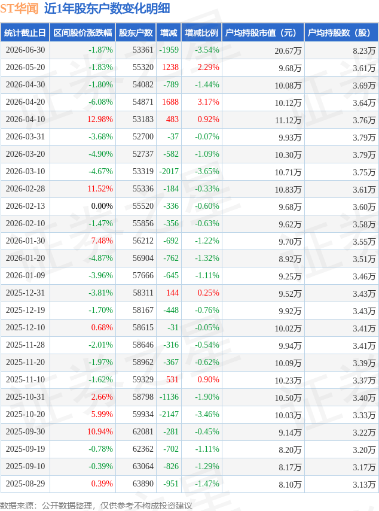Click the 统计截止日 column header
The height and width of the screenshot is (511, 379).
point(25,32)
